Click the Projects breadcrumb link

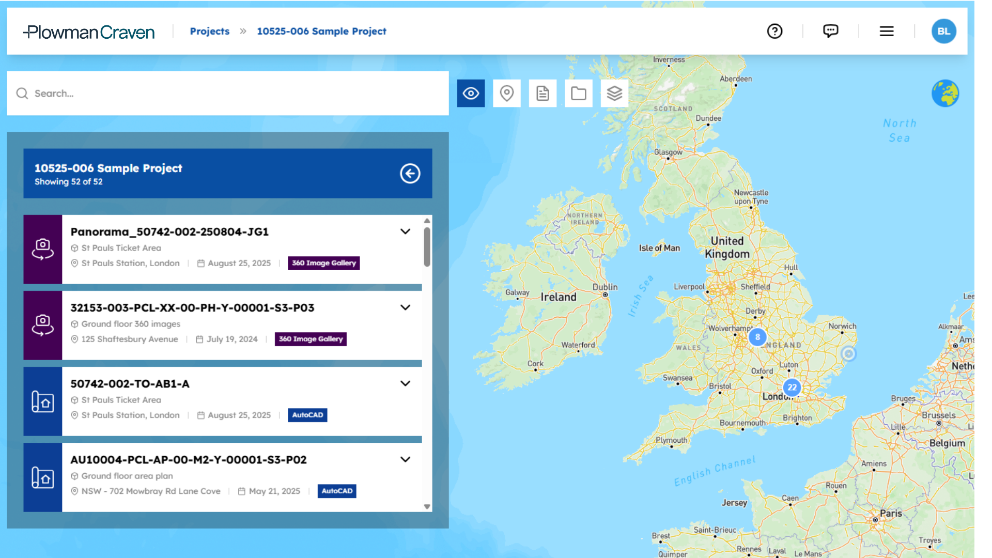point(210,32)
